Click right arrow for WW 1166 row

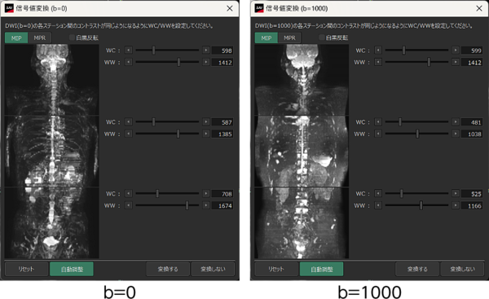456,205
